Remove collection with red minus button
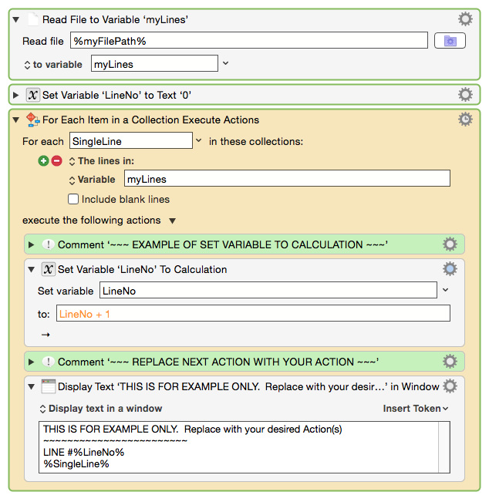 (x=56, y=161)
